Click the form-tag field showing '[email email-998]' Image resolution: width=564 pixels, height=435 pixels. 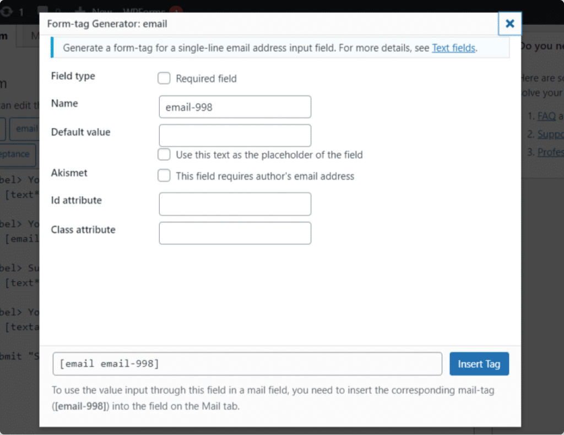tap(247, 363)
